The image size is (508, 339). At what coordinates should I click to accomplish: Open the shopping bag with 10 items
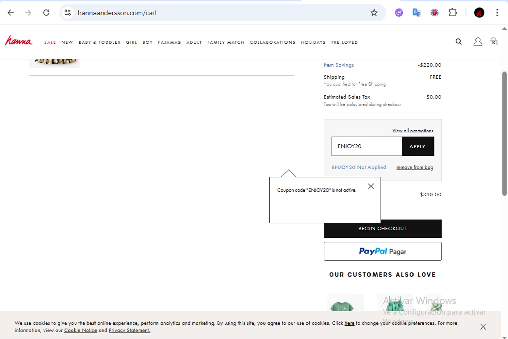[x=493, y=41]
